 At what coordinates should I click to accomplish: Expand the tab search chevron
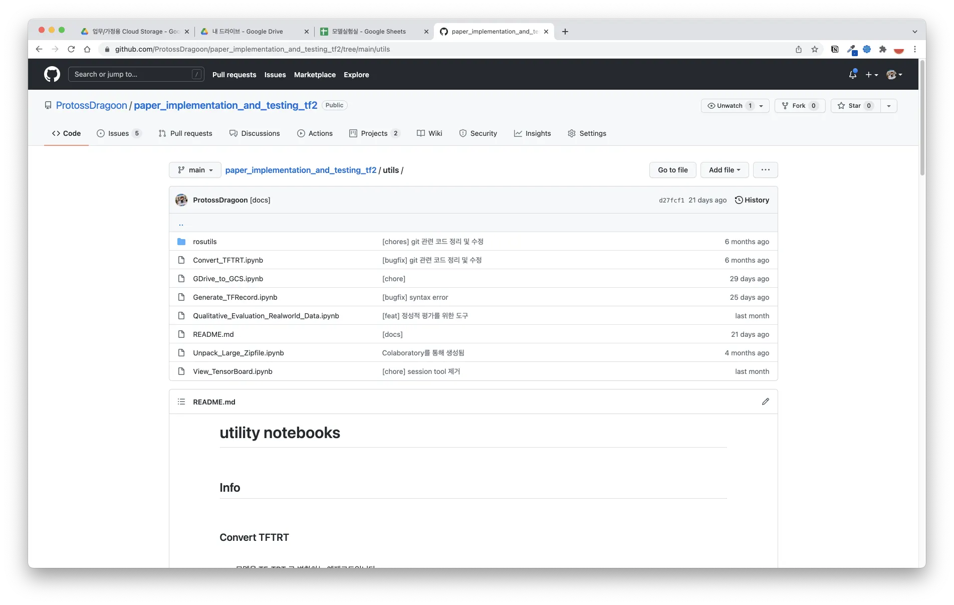[x=915, y=32]
